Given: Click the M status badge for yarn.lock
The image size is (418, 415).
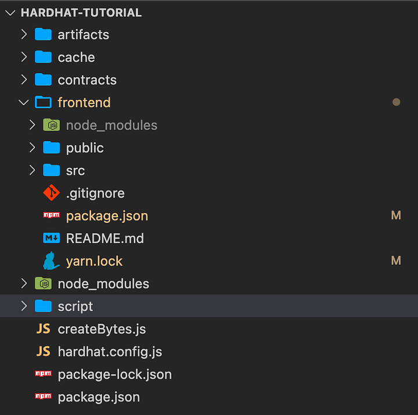Looking at the screenshot, I should [x=396, y=261].
